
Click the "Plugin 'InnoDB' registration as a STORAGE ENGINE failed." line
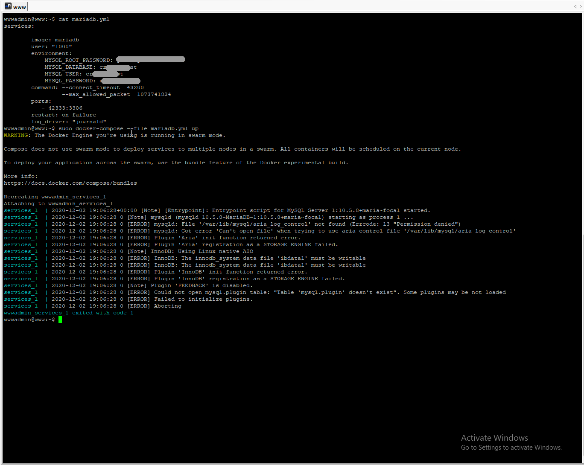[x=175, y=279]
